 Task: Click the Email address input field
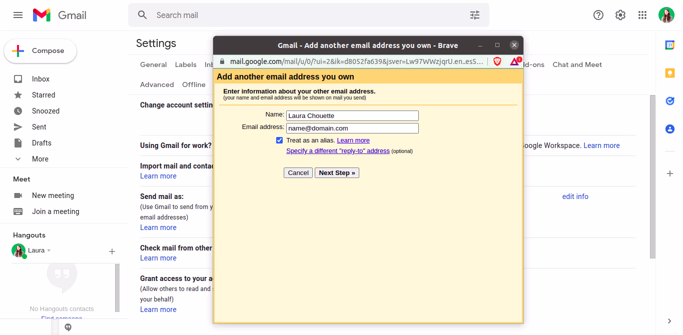[x=352, y=128]
